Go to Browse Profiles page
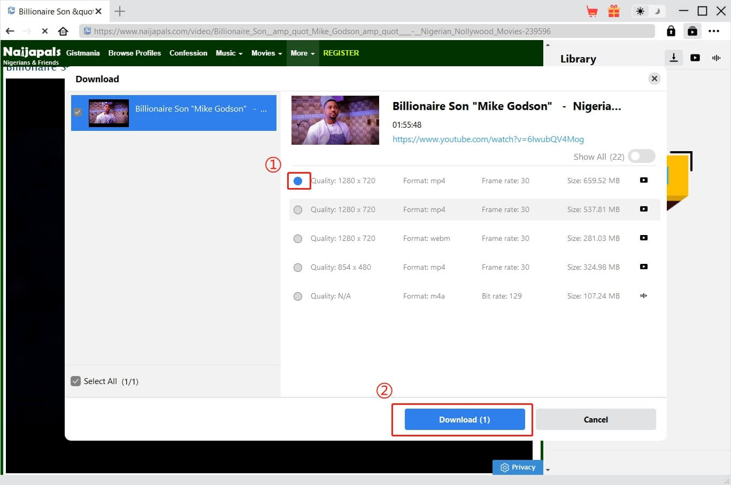 tap(134, 53)
